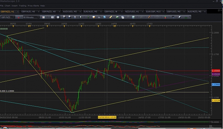This screenshot has height=129, width=223.
Task: Click the text label tool icon
Action: coord(173,17)
